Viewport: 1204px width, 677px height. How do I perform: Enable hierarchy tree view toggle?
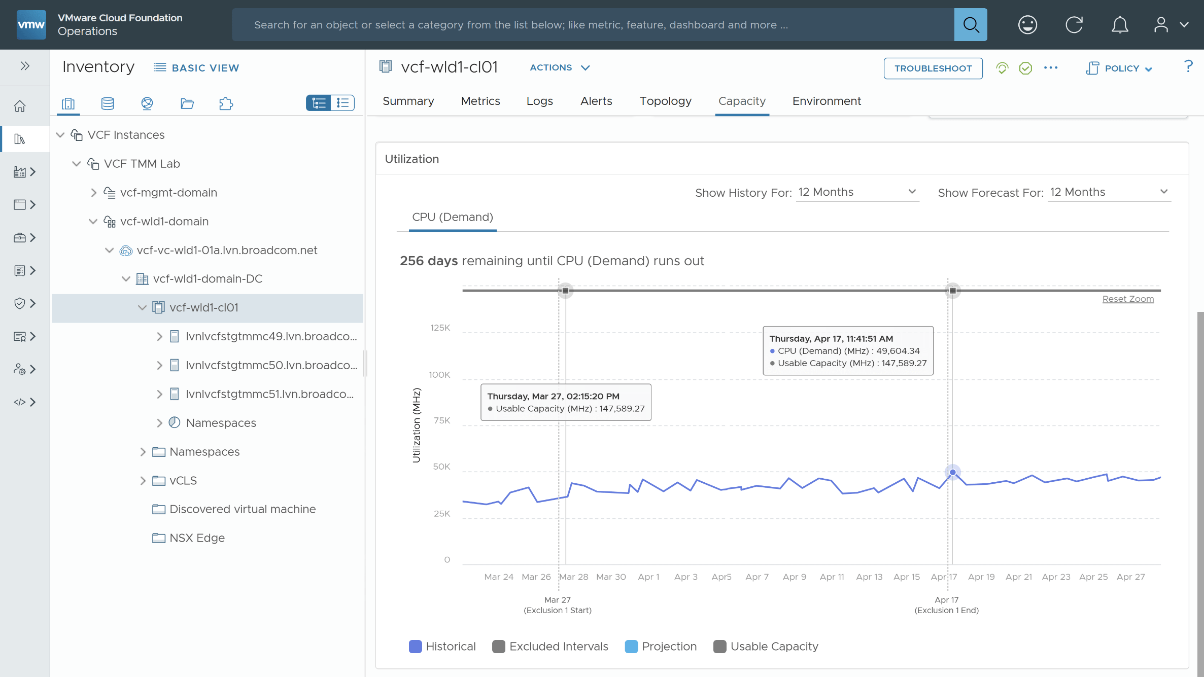319,102
